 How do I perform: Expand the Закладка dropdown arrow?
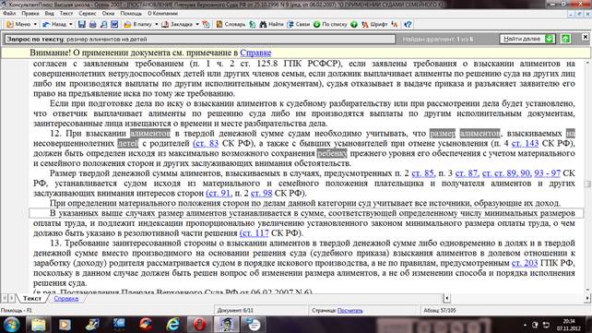coord(197,24)
